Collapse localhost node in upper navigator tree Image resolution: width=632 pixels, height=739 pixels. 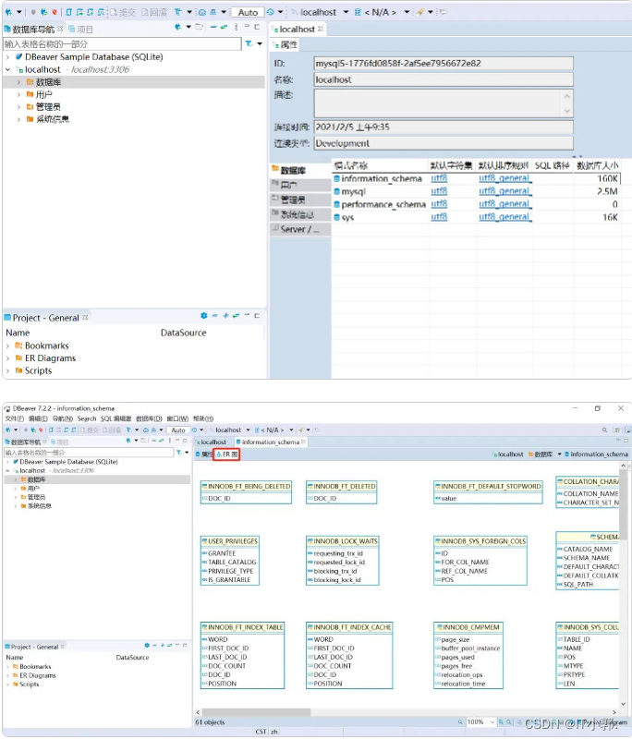pos(7,70)
